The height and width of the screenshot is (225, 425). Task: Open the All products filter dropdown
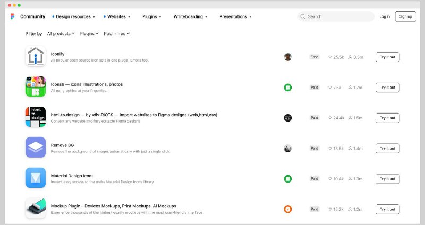(61, 33)
